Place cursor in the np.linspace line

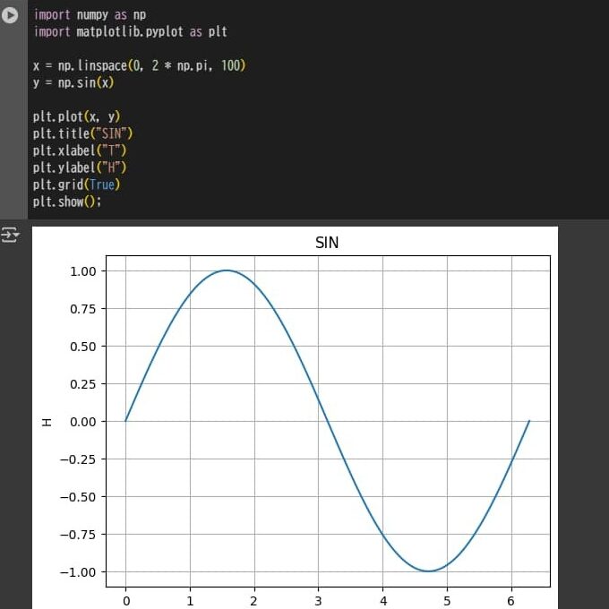140,65
